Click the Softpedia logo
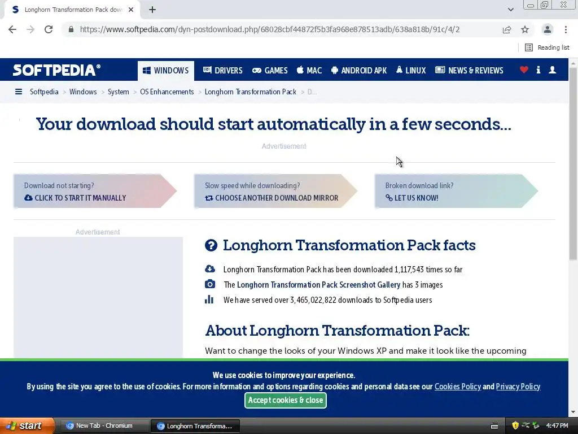 56,70
